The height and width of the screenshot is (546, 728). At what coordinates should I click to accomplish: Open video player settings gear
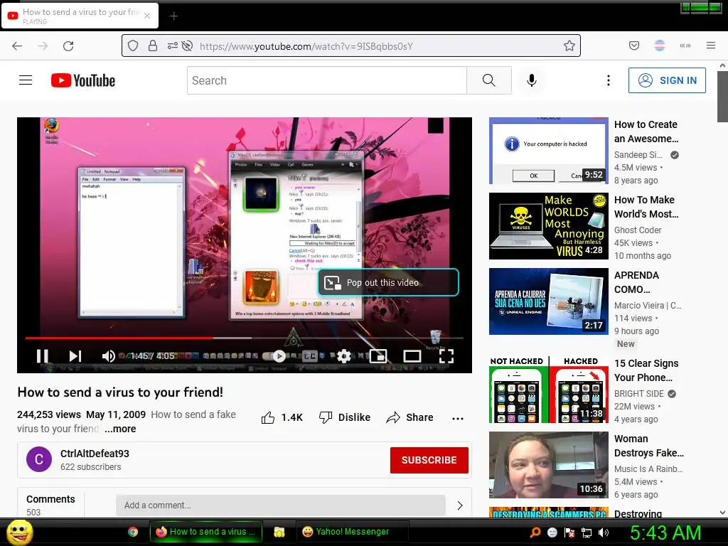[x=343, y=356]
